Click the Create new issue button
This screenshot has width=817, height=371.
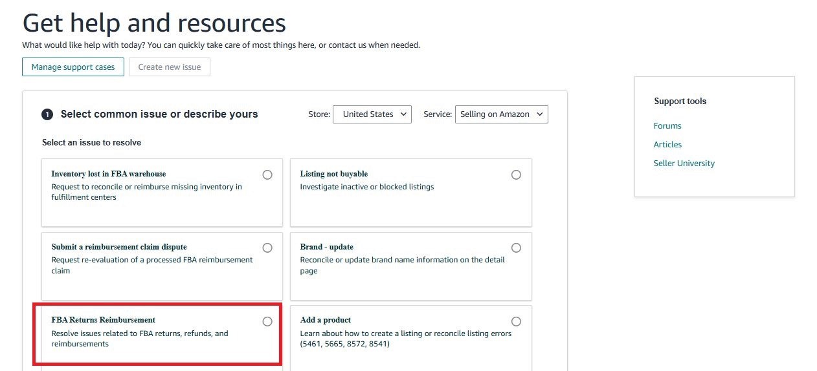tap(170, 67)
